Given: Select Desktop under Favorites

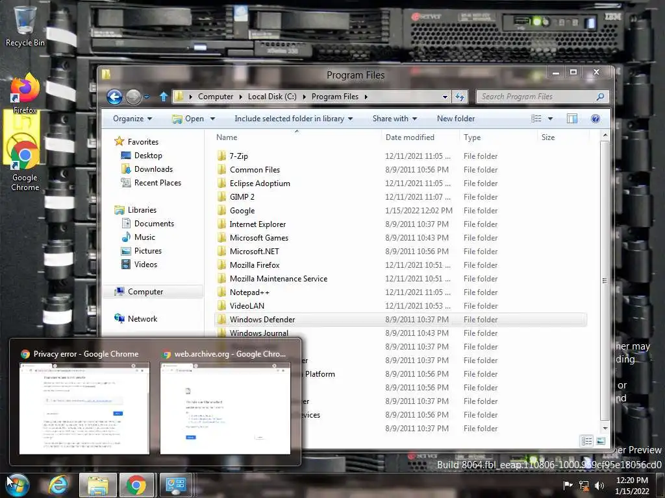Looking at the screenshot, I should [141, 156].
